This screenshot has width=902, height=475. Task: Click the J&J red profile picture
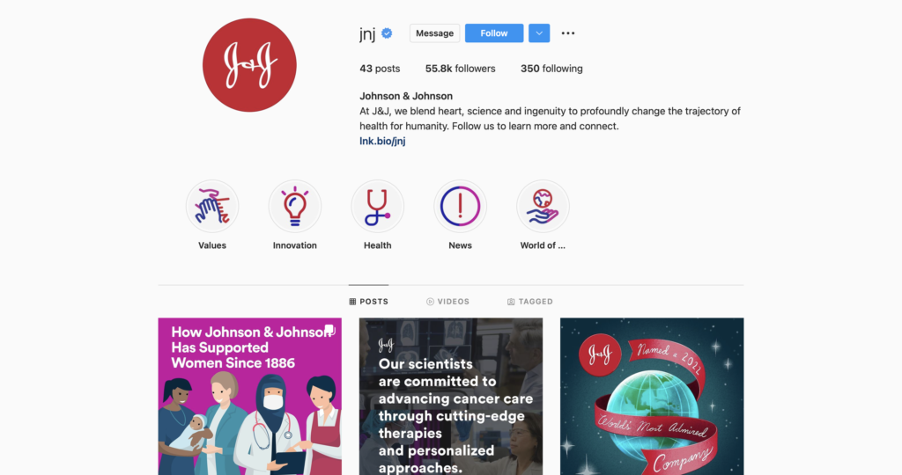click(x=249, y=65)
